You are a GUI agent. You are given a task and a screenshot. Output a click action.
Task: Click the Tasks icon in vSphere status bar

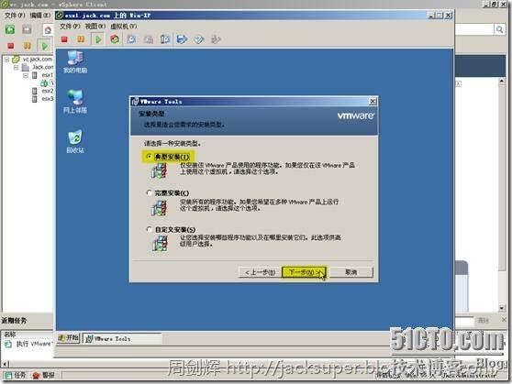pos(15,375)
